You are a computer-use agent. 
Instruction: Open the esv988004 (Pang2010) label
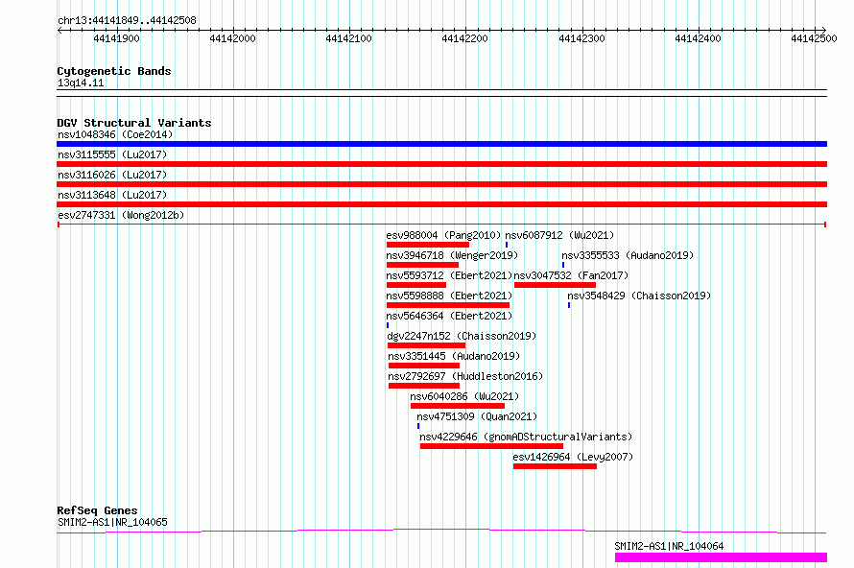point(443,235)
